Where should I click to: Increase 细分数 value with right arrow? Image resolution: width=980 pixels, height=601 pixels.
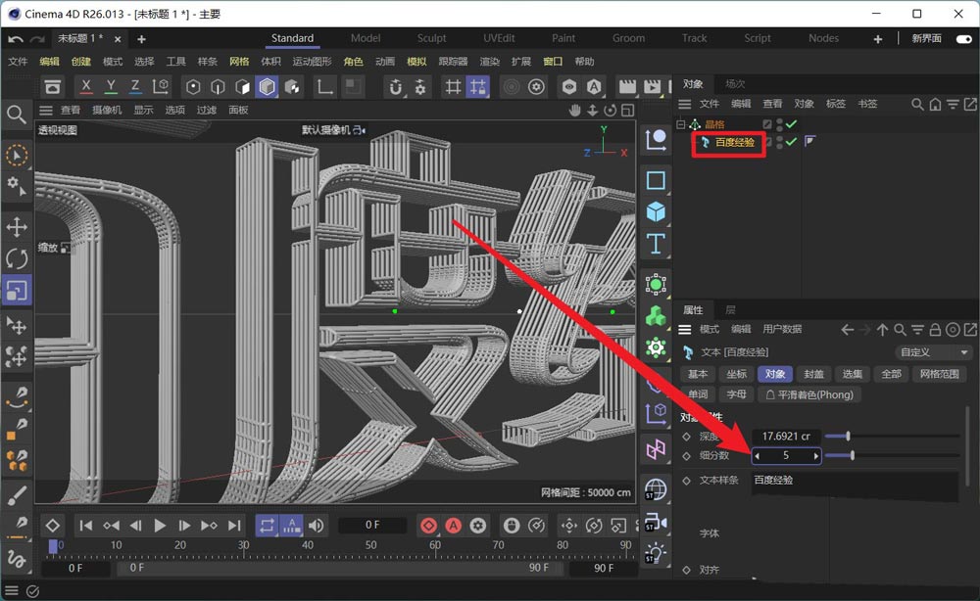(815, 456)
